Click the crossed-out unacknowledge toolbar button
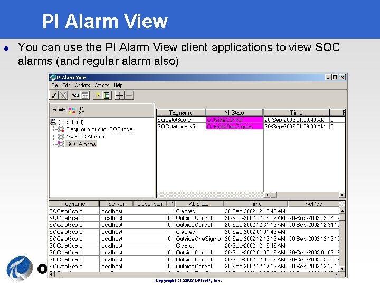The image size is (380, 285). click(63, 95)
